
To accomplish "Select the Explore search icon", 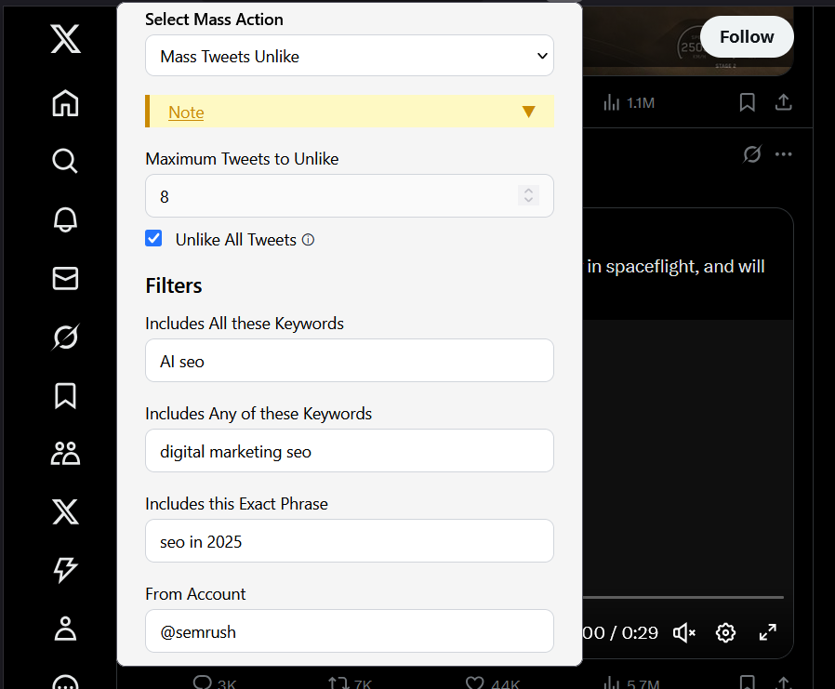I will click(64, 161).
